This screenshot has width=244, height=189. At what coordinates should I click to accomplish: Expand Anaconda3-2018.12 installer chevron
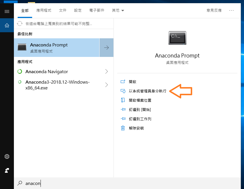(x=107, y=85)
